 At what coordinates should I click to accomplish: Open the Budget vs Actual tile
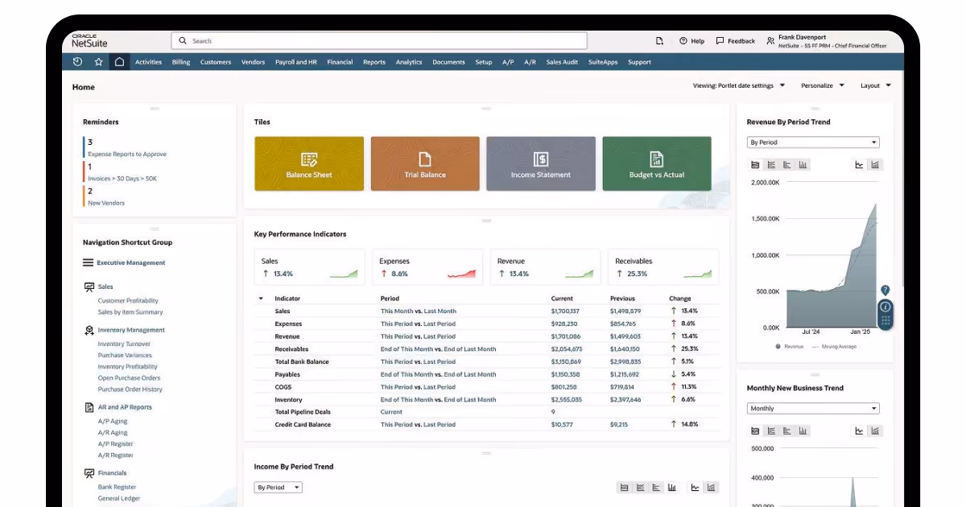(657, 163)
